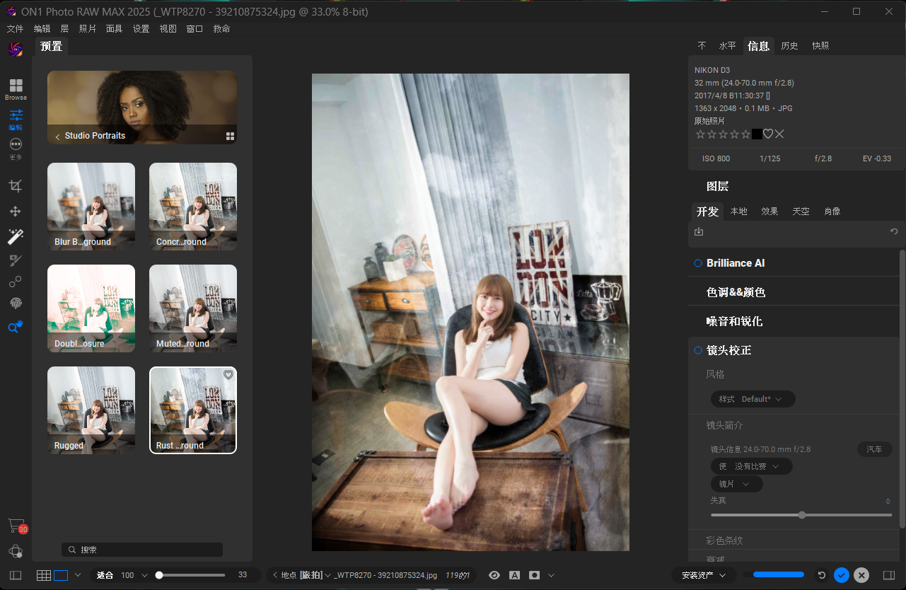Select the Crop tool
This screenshot has width=906, height=590.
click(x=16, y=186)
